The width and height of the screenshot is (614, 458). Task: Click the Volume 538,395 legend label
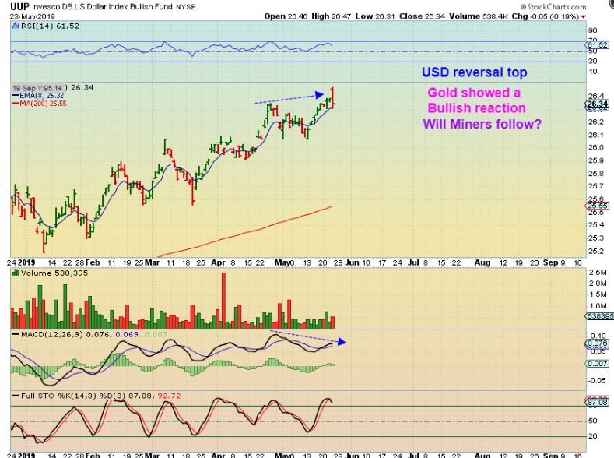pos(54,273)
